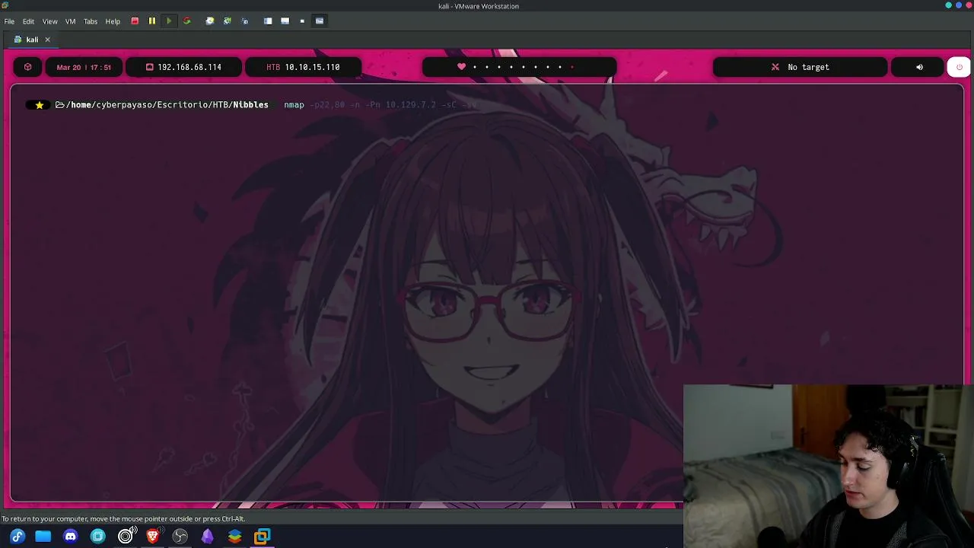Screen dimensions: 974x548
Task: Click the nmap command in the terminal
Action: click(294, 105)
